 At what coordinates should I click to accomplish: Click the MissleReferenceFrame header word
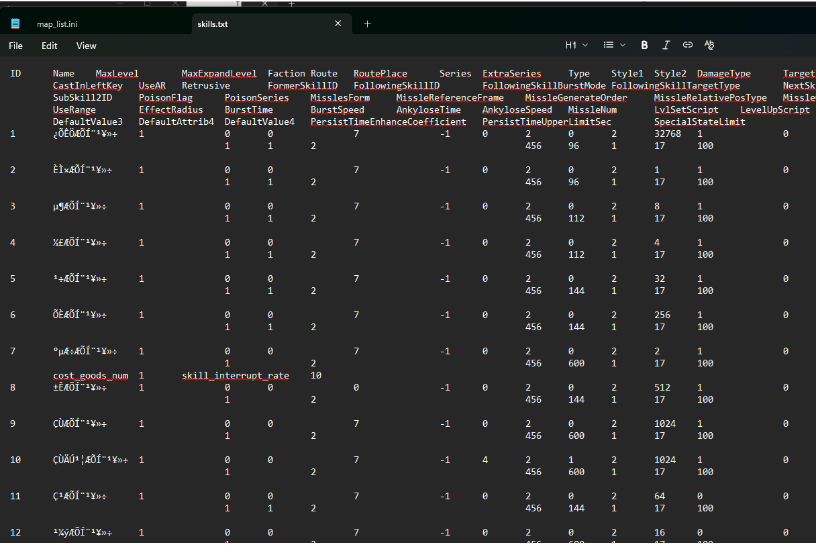coord(450,97)
